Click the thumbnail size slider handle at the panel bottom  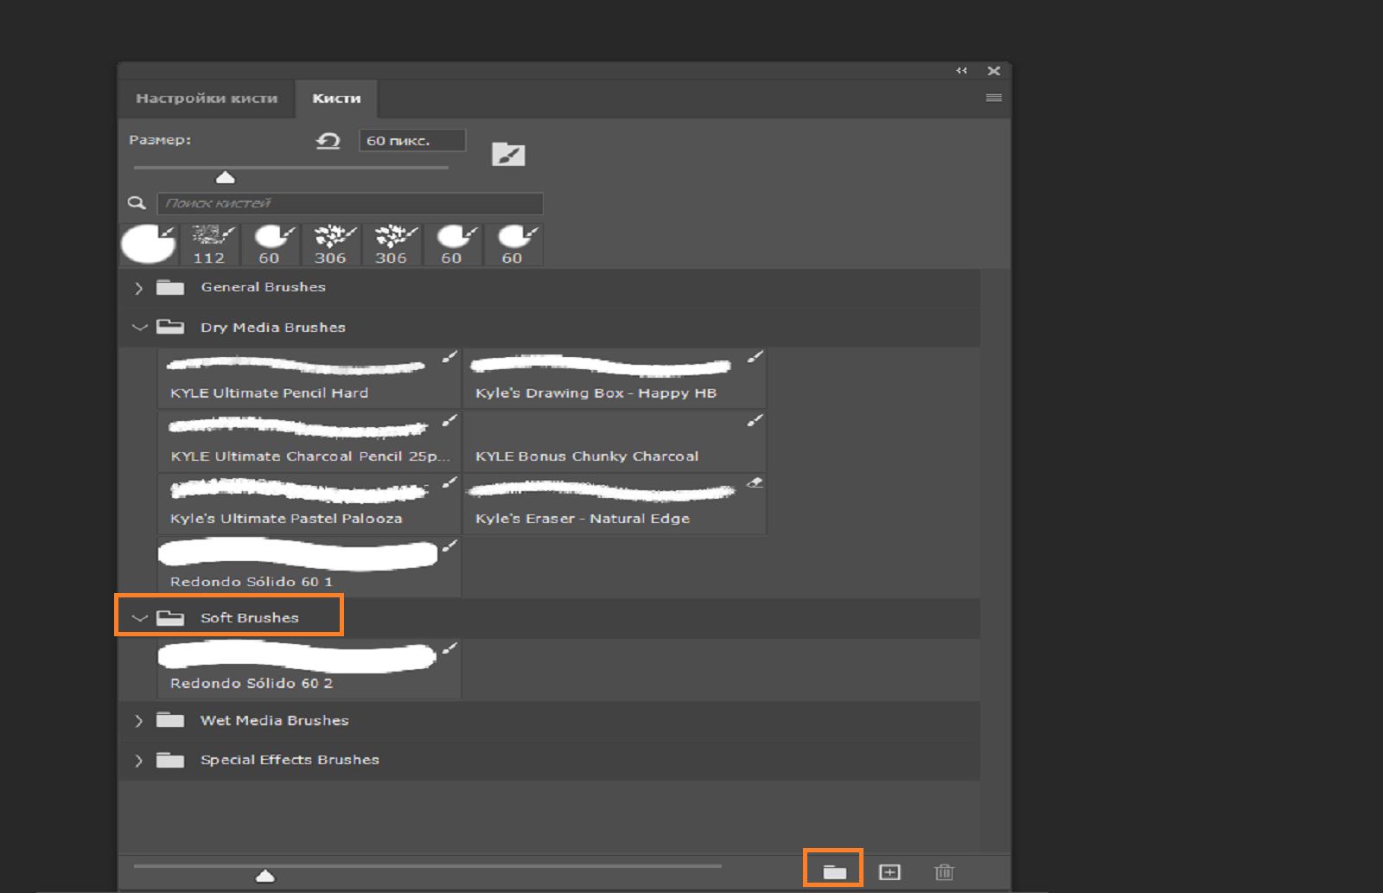265,877
